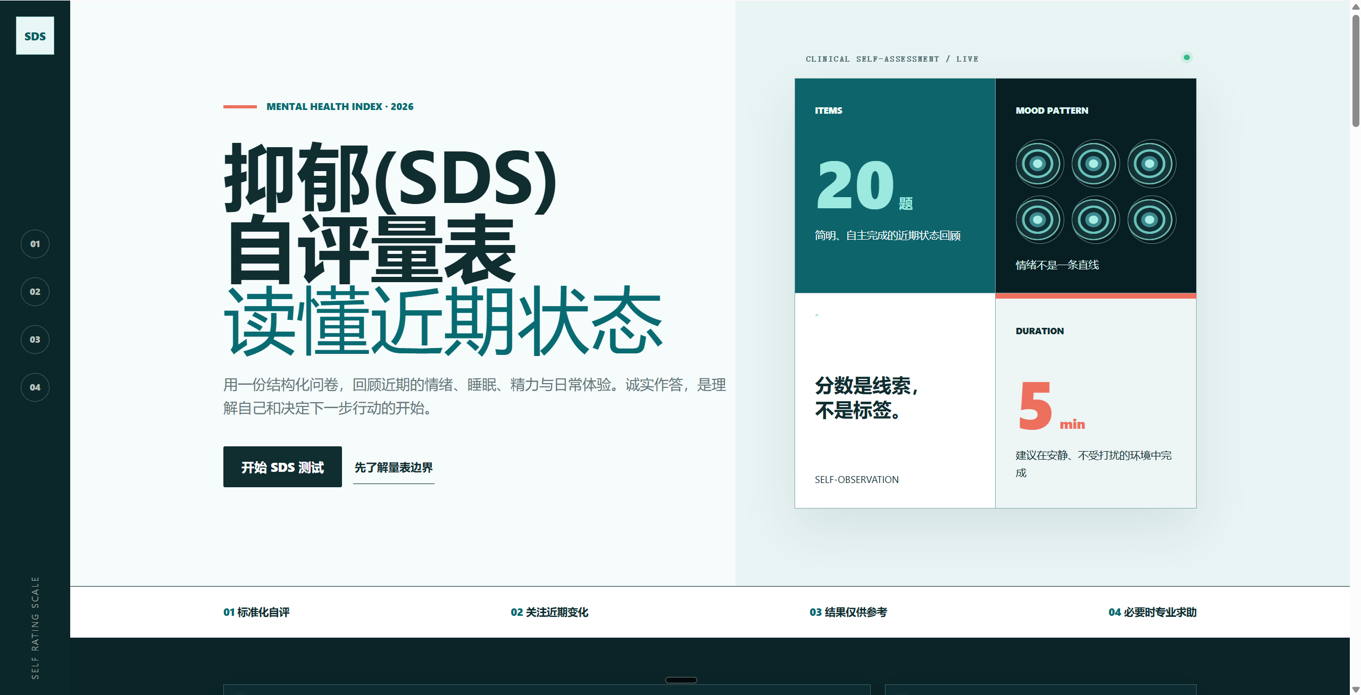The width and height of the screenshot is (1361, 695).
Task: Click the CLINICAL SELF-ASSESSMENT / LIVE label
Action: 892,59
